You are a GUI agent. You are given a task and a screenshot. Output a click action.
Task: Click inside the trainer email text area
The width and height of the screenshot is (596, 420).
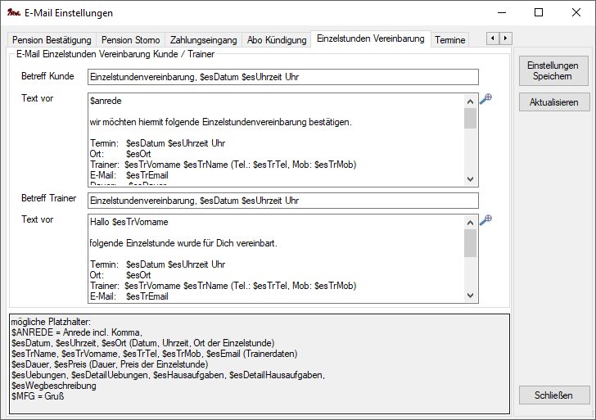(x=274, y=260)
